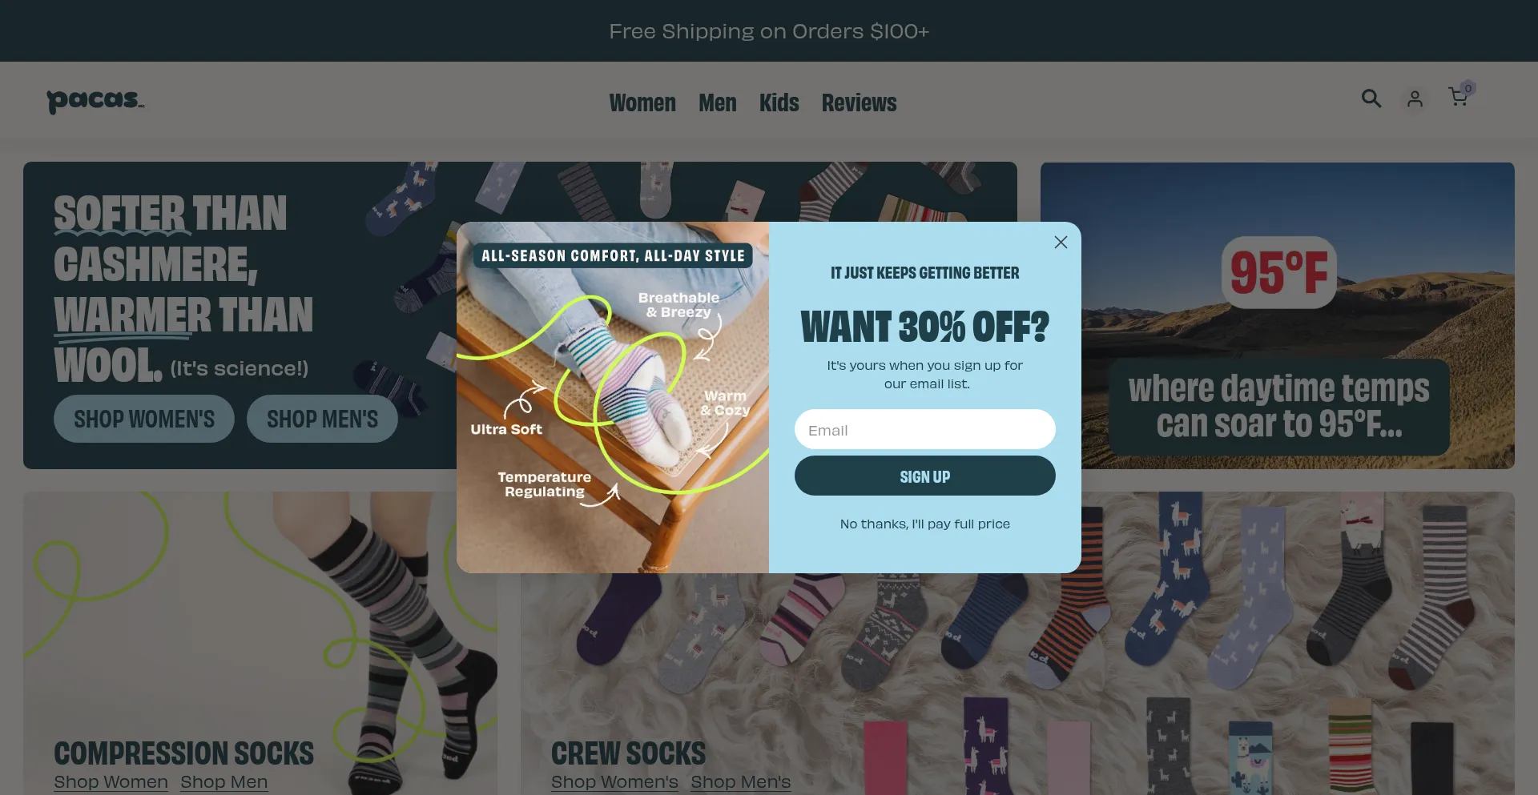Image resolution: width=1538 pixels, height=795 pixels.
Task: Open Shop Men's under Crew Socks
Action: [x=741, y=782]
